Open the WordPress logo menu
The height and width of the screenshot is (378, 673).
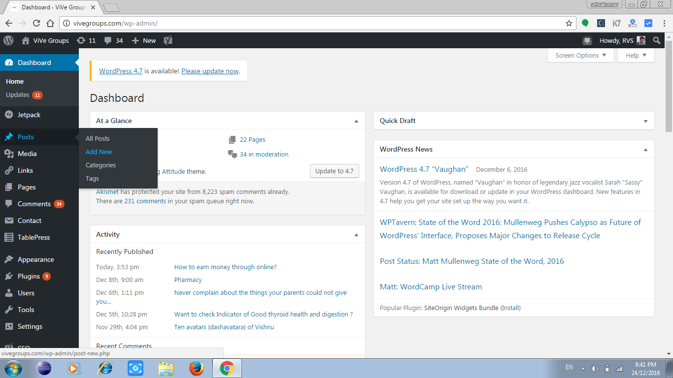point(8,40)
